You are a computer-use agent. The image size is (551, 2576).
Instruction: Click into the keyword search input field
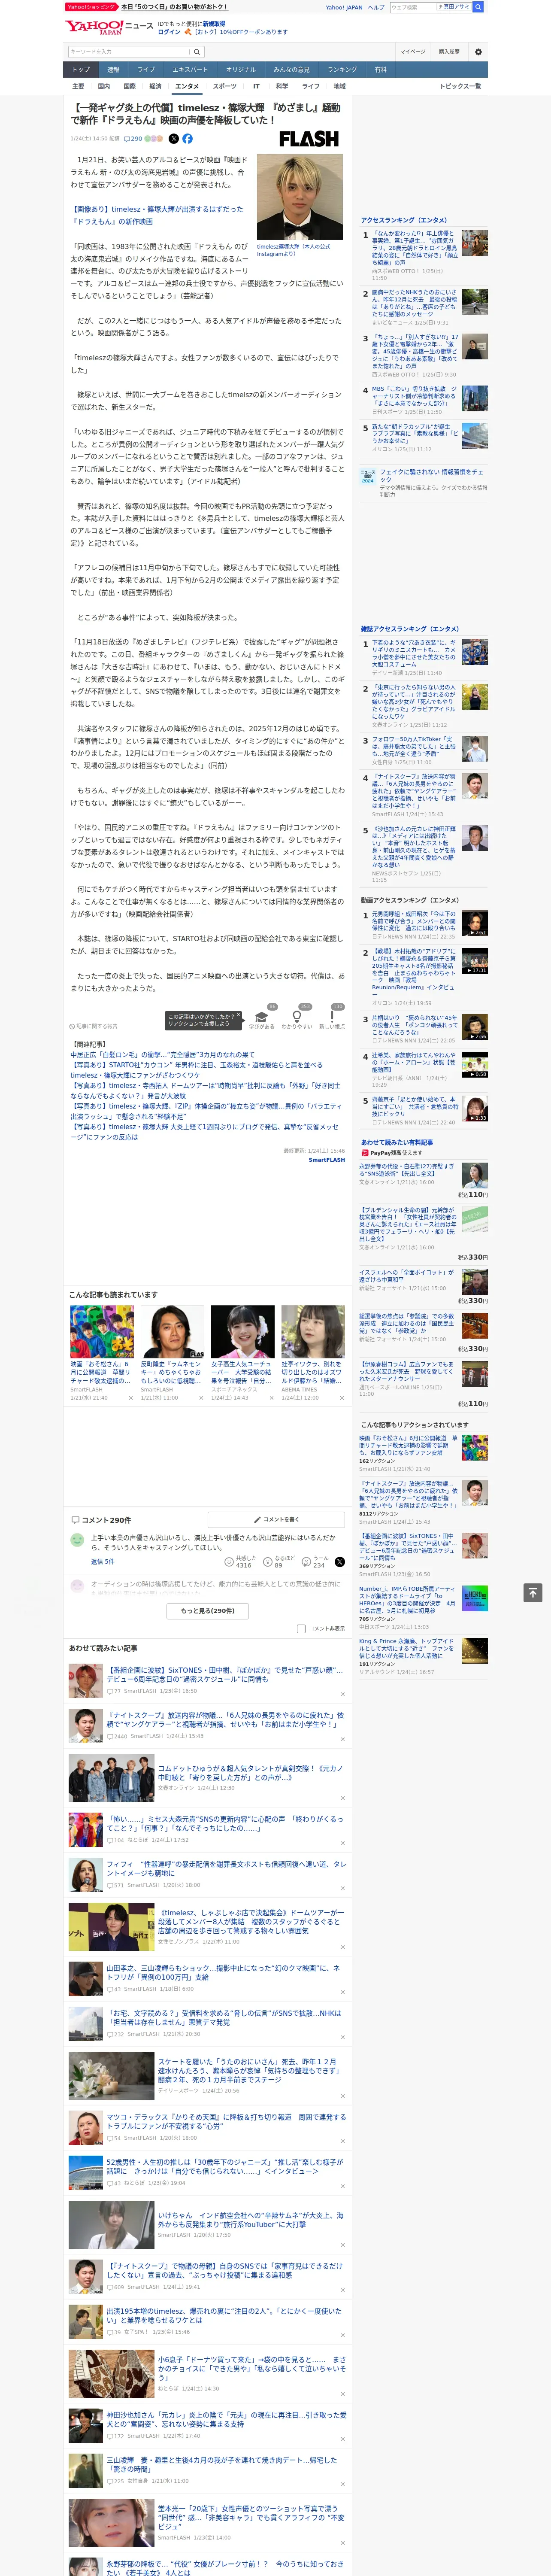[128, 52]
